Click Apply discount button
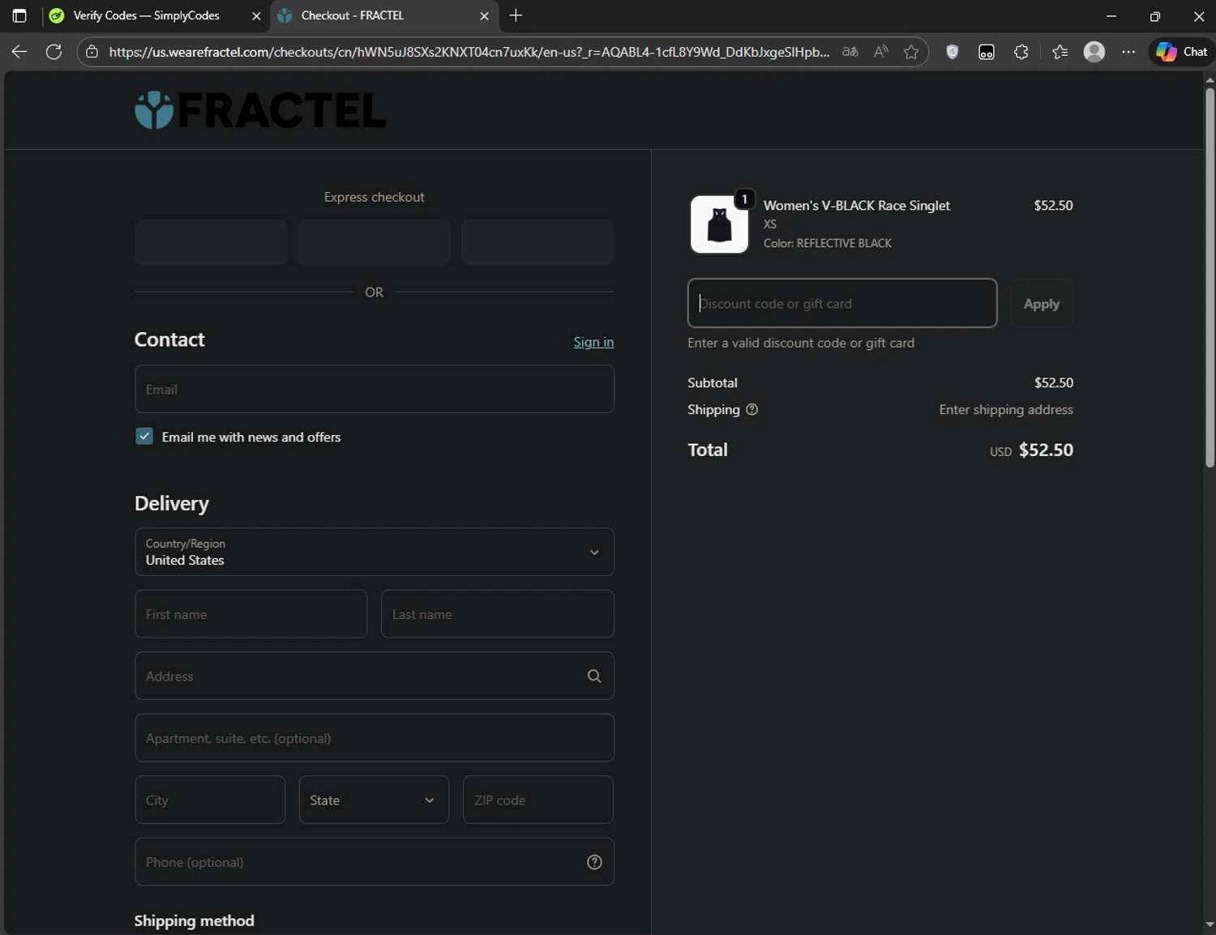Viewport: 1216px width, 935px height. pyautogui.click(x=1042, y=304)
